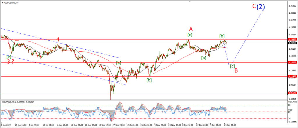Select the red B wave label
The image size is (298, 128).
tap(236, 71)
